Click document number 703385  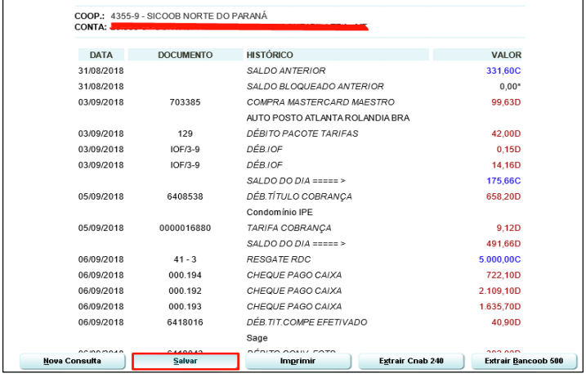pos(185,102)
